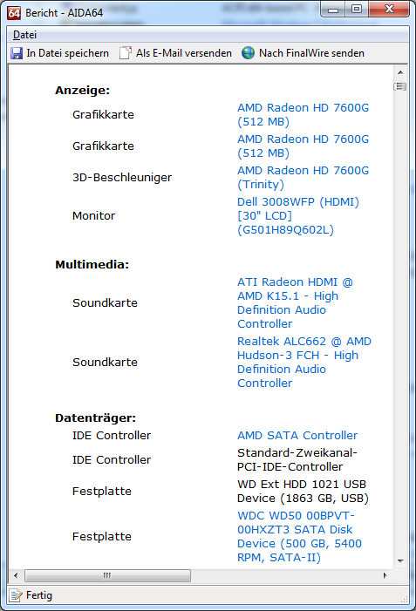Select Als E-Mail versenden

175,53
